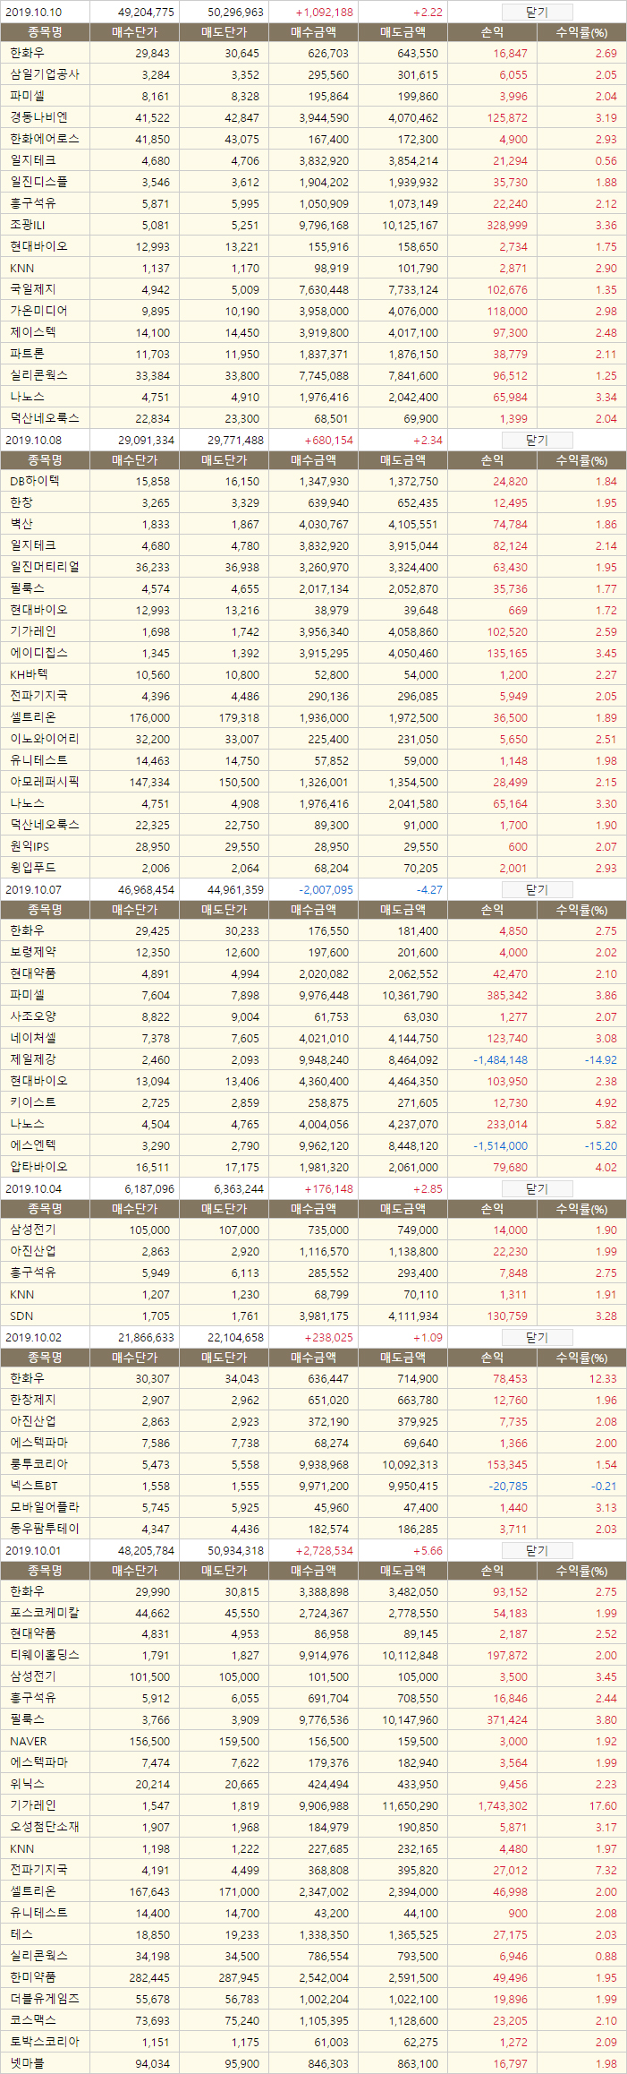Select the 경동나비엔 stock name
This screenshot has height=2074, width=627.
(38, 117)
